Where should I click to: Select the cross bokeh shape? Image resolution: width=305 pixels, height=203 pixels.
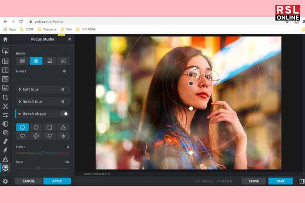(x=36, y=136)
